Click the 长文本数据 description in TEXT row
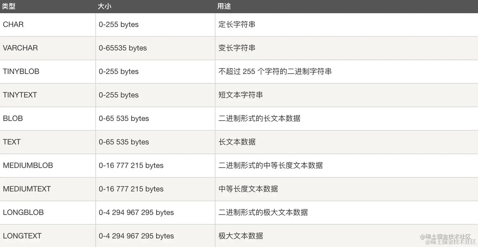The height and width of the screenshot is (247, 478). pos(237,142)
